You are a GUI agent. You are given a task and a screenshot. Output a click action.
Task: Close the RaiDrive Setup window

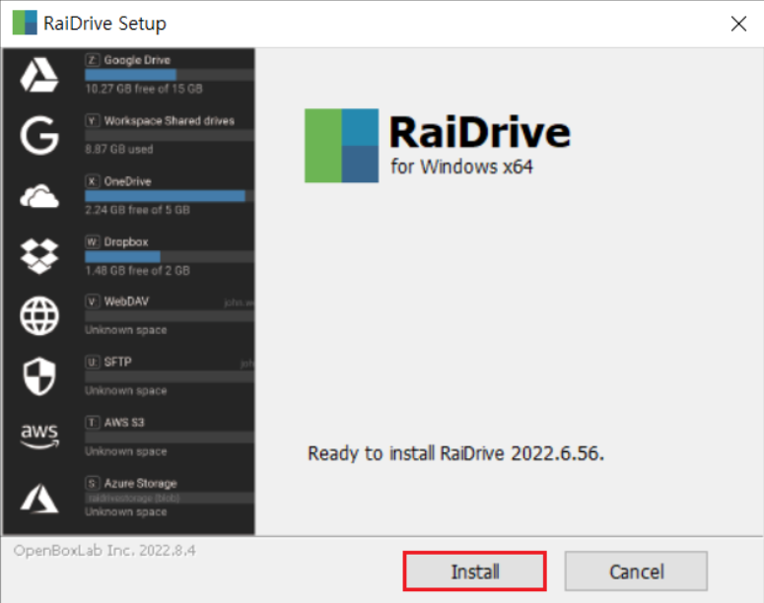point(737,23)
